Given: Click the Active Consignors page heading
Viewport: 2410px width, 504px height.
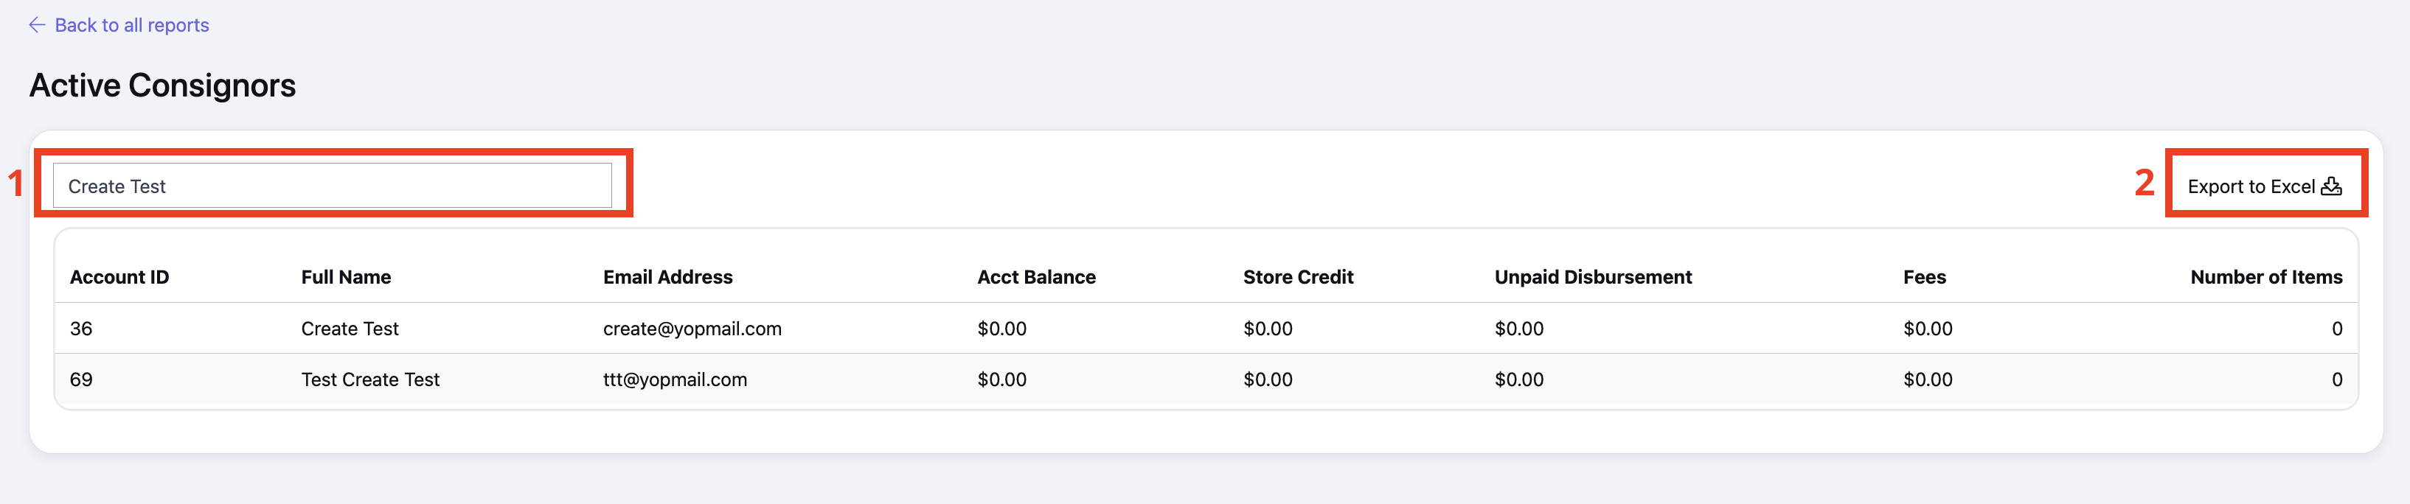Looking at the screenshot, I should coord(163,85).
